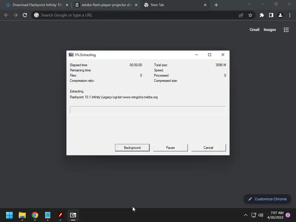Click Elapsed time value 00:00:00
The image size is (296, 222).
[136, 65]
